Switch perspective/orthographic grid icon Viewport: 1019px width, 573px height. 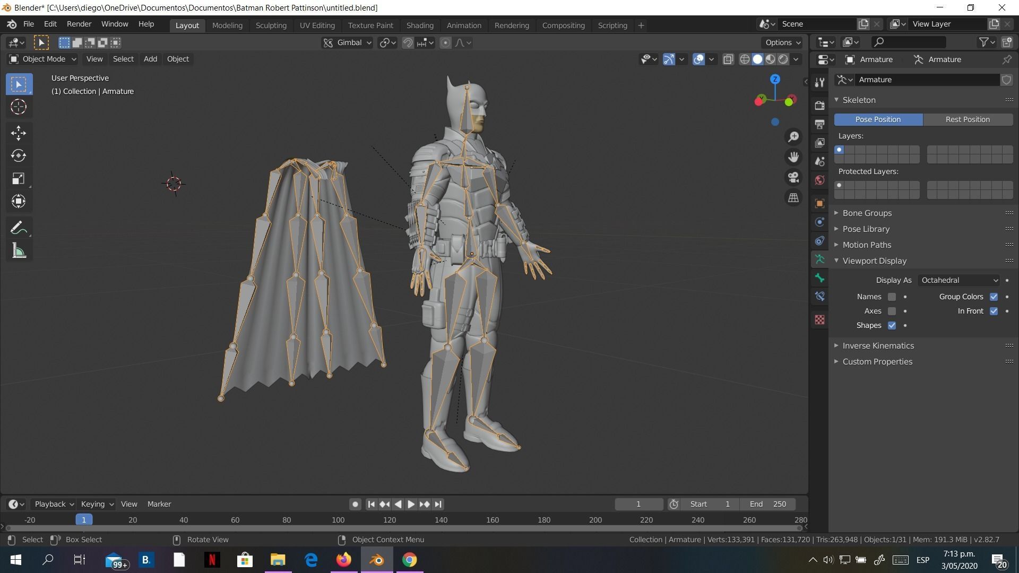(793, 197)
